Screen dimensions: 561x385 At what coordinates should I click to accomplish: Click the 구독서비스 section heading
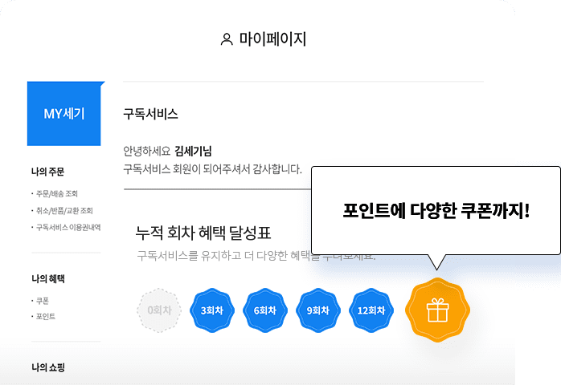(x=150, y=114)
